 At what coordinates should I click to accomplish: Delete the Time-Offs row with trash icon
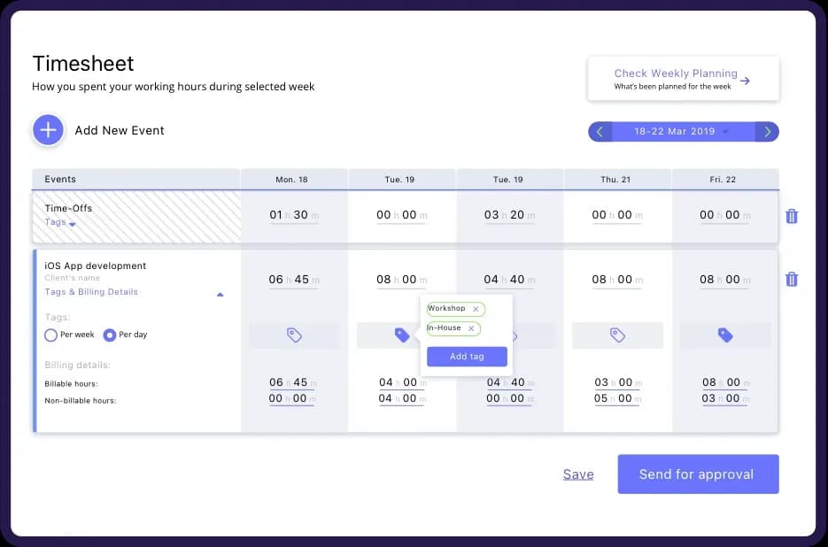(x=792, y=216)
